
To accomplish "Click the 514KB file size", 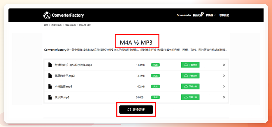I will 140,97.
